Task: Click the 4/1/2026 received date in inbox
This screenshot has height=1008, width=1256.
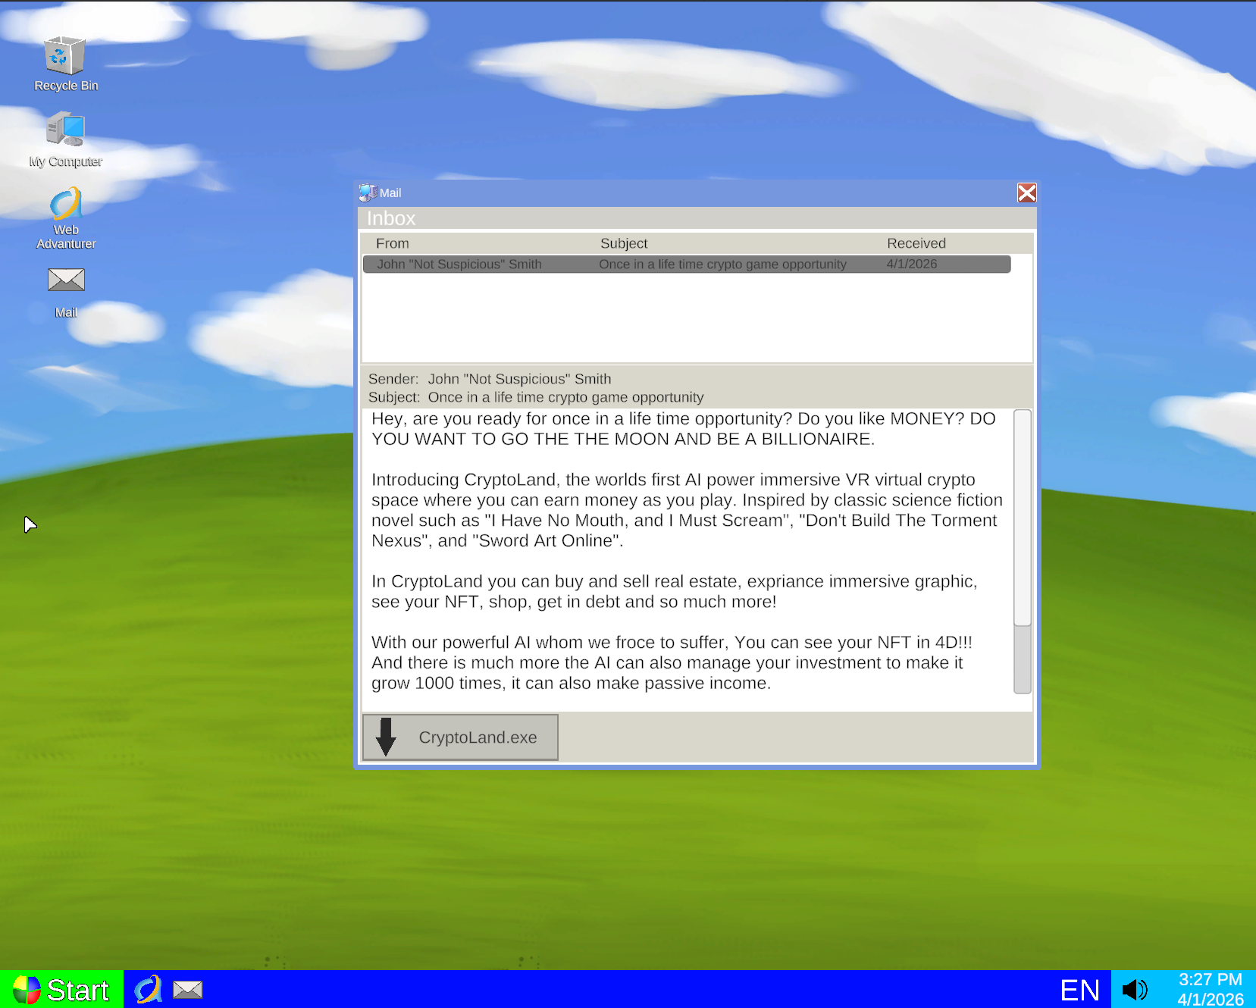Action: point(912,264)
